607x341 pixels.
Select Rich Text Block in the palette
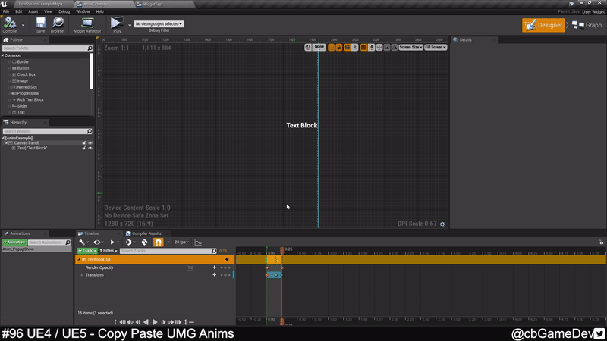tap(30, 100)
